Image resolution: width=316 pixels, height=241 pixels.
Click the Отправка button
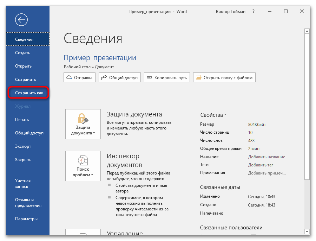[x=79, y=77]
